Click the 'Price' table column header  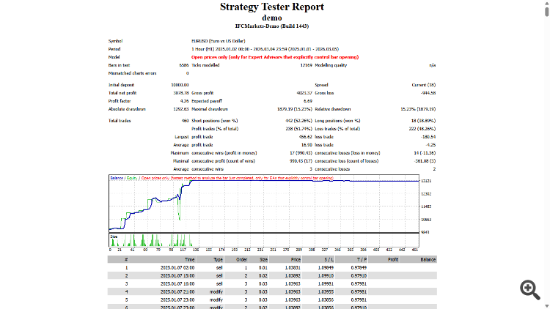[x=296, y=260]
